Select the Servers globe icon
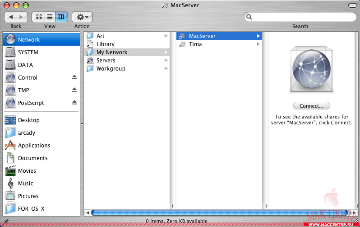Viewport: 360px width, 227px height. [x=90, y=60]
